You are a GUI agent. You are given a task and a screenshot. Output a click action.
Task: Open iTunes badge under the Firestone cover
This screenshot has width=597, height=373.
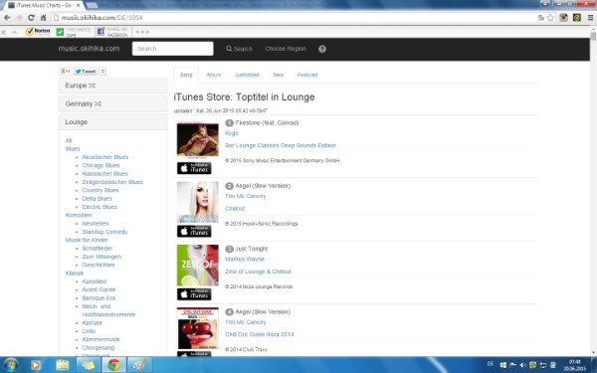pyautogui.click(x=194, y=168)
